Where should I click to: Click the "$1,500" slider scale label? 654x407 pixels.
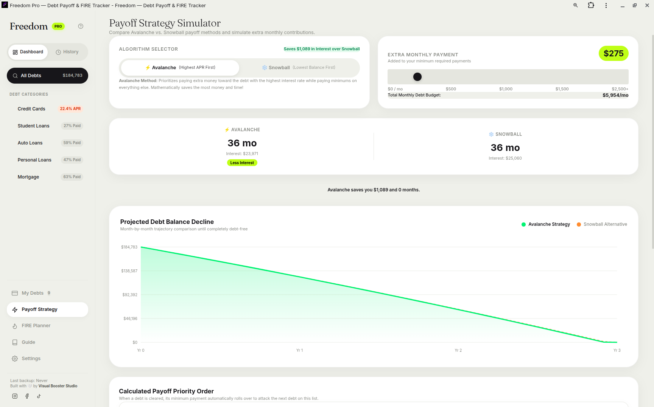coord(562,89)
